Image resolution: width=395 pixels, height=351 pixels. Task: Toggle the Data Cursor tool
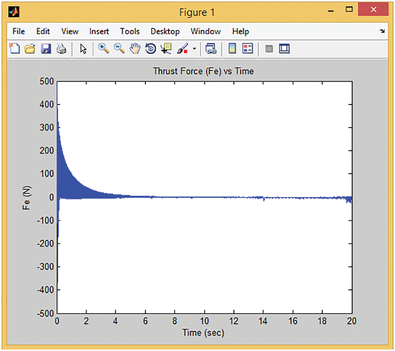click(166, 49)
